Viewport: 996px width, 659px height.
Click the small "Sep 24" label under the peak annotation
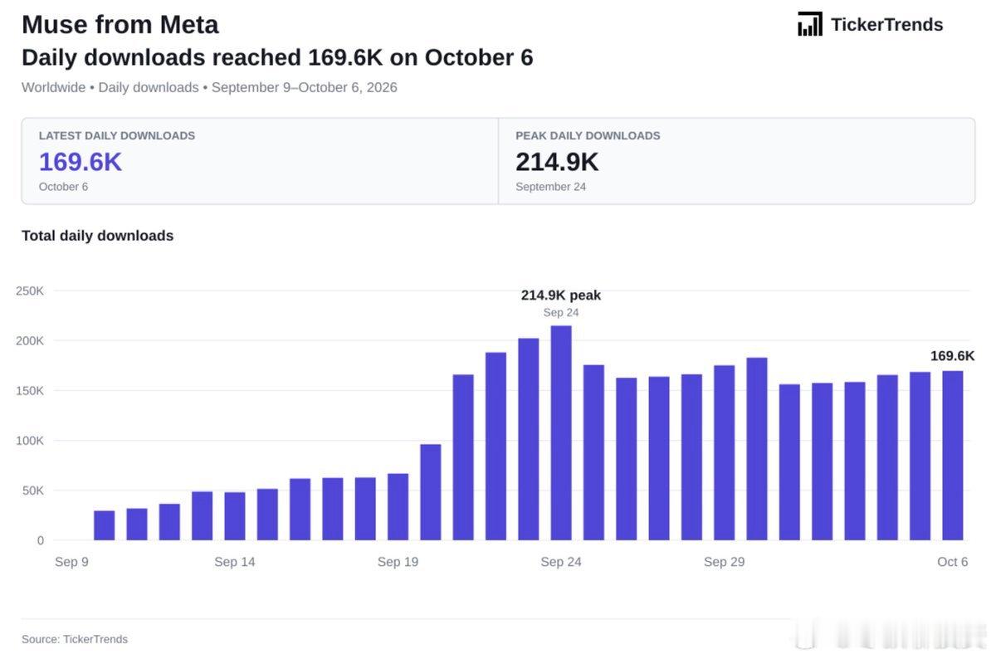point(561,313)
